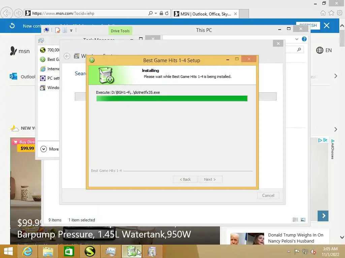Open AdChoices ad info icon

[x=333, y=149]
